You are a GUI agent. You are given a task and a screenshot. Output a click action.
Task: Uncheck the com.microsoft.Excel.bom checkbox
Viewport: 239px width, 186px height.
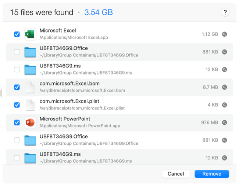coord(17,87)
